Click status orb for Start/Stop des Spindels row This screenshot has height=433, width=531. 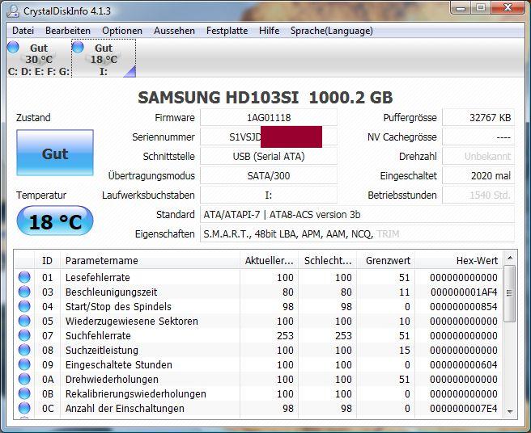tap(24, 306)
